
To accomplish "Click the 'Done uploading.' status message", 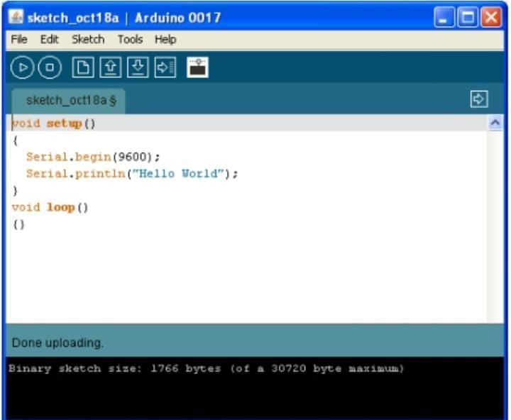I will coord(57,343).
